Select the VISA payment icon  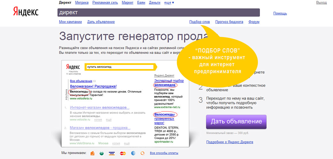[x=112, y=153]
